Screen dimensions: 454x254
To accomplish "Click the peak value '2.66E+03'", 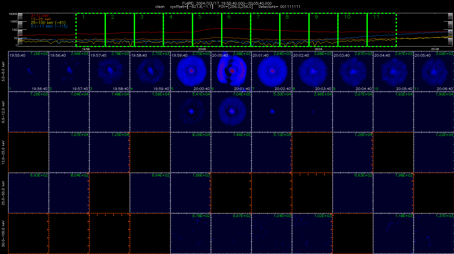I will click(x=80, y=54).
